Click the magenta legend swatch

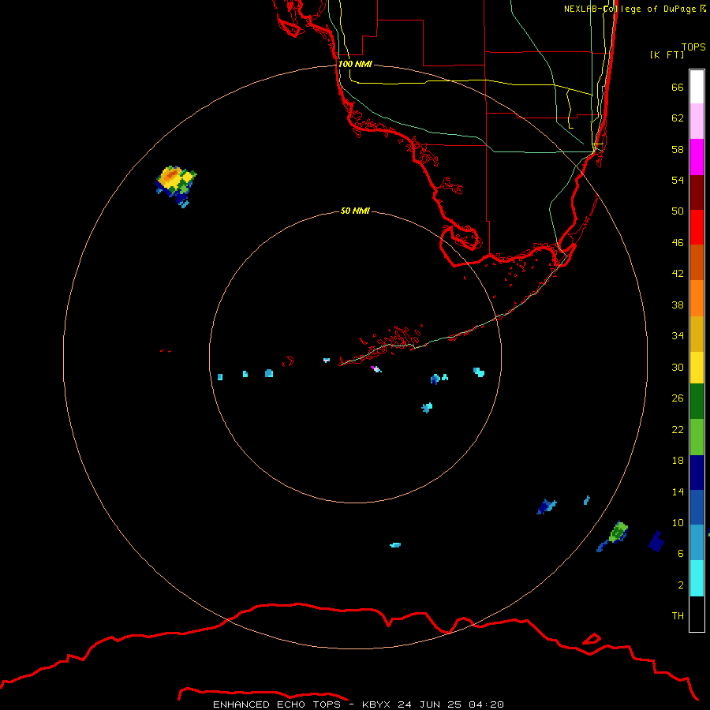tap(697, 157)
